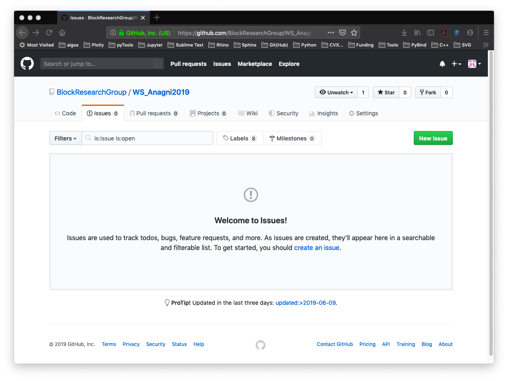Switch to the Projects tab
Screen dimensions: 508x381
coord(208,113)
